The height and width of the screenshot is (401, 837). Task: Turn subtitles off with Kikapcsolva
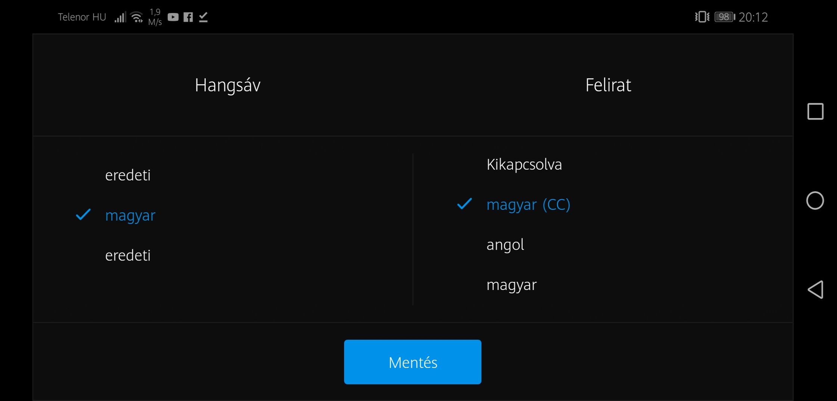(524, 164)
